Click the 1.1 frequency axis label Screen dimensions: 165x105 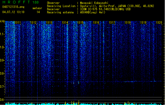tap(2, 34)
